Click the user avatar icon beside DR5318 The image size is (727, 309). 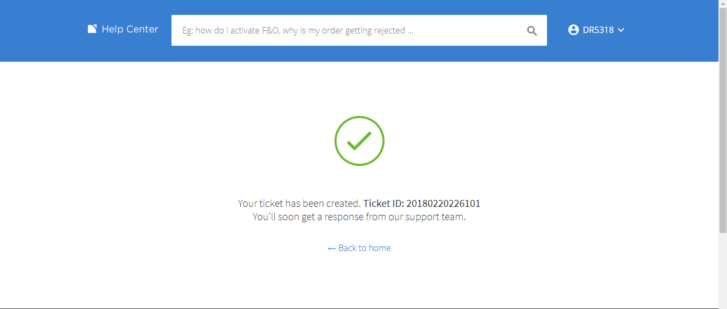(x=574, y=30)
